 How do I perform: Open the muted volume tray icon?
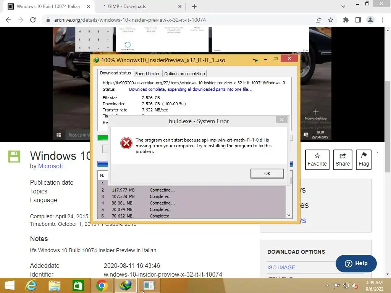(355, 286)
